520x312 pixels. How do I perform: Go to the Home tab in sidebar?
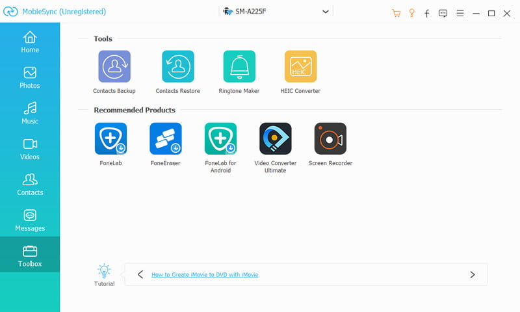30,42
